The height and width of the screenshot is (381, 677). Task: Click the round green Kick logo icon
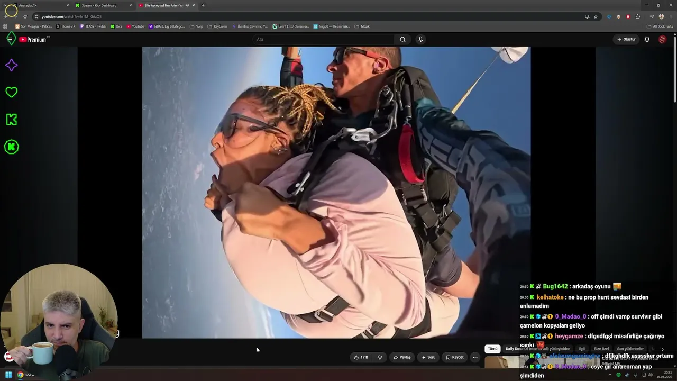[11, 147]
